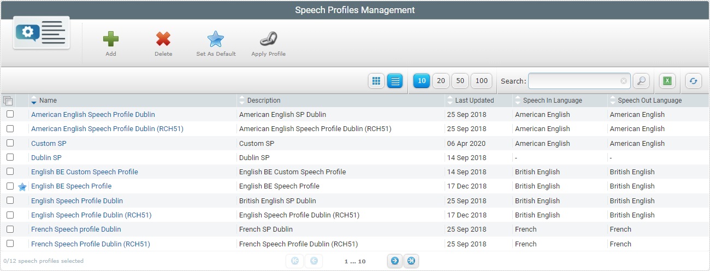Click the Speech Profiles module logo icon
The width and height of the screenshot is (710, 271).
coord(42,33)
